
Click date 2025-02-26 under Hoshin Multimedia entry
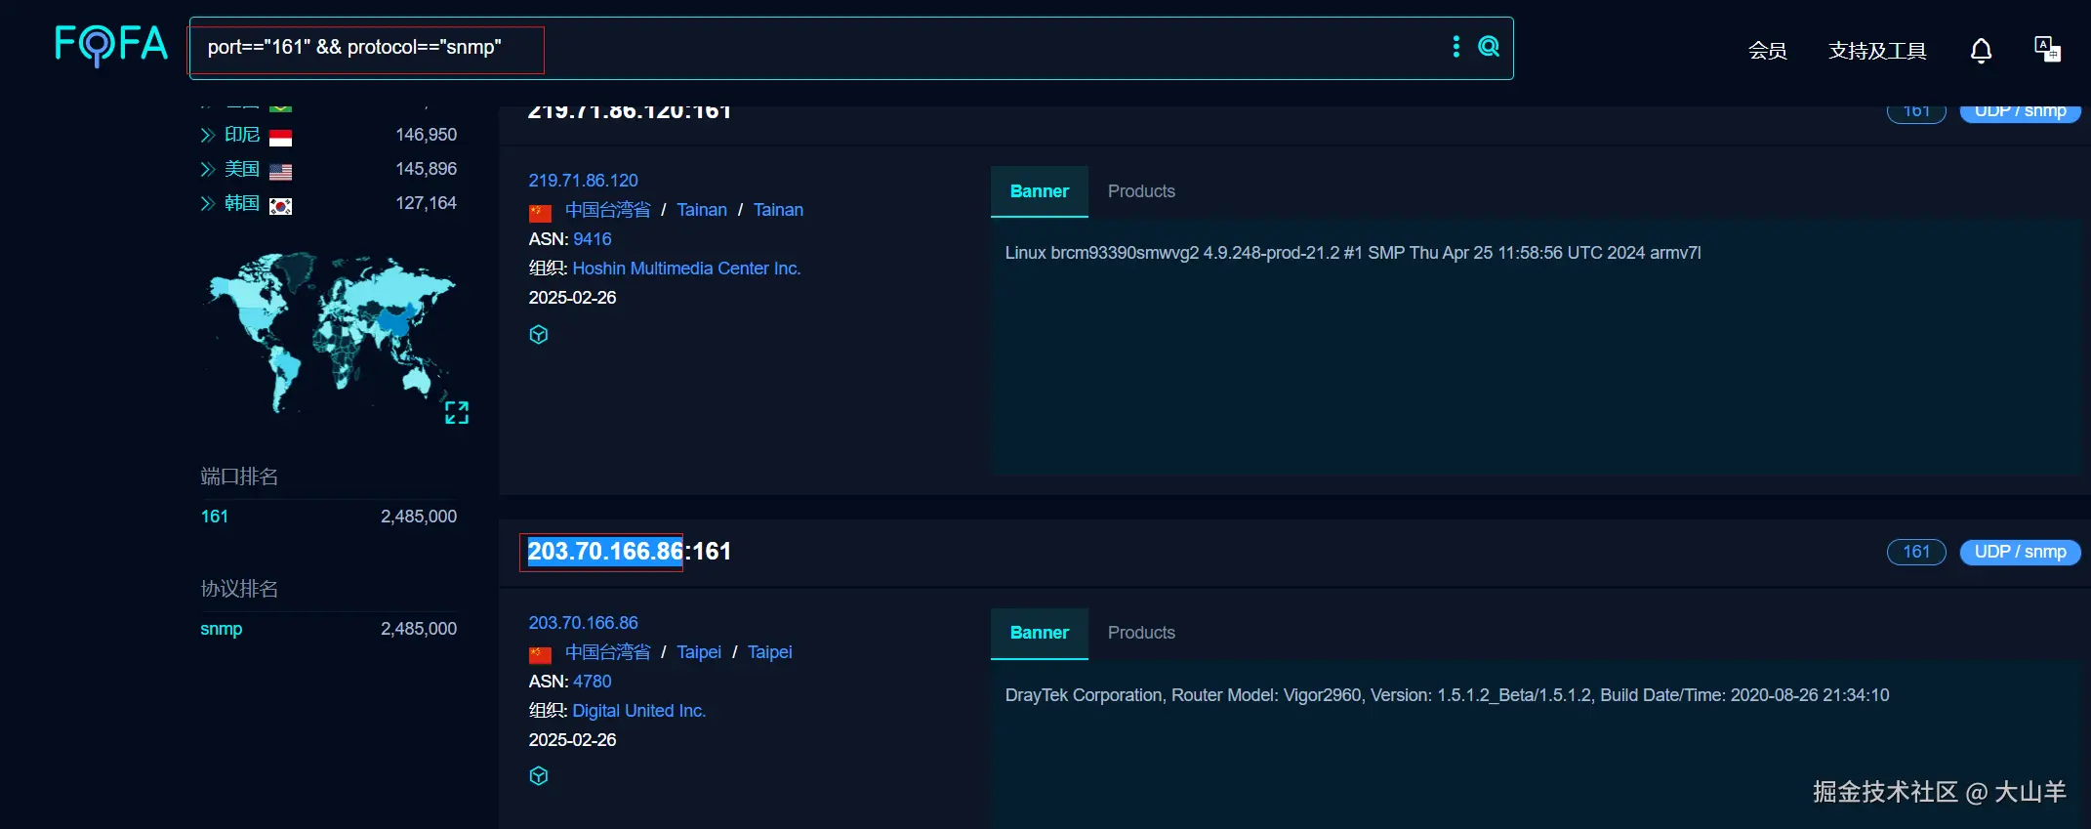coord(572,298)
